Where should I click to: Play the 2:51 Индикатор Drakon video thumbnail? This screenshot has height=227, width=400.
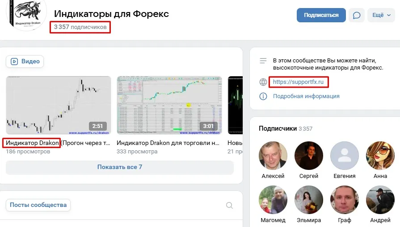pos(59,105)
